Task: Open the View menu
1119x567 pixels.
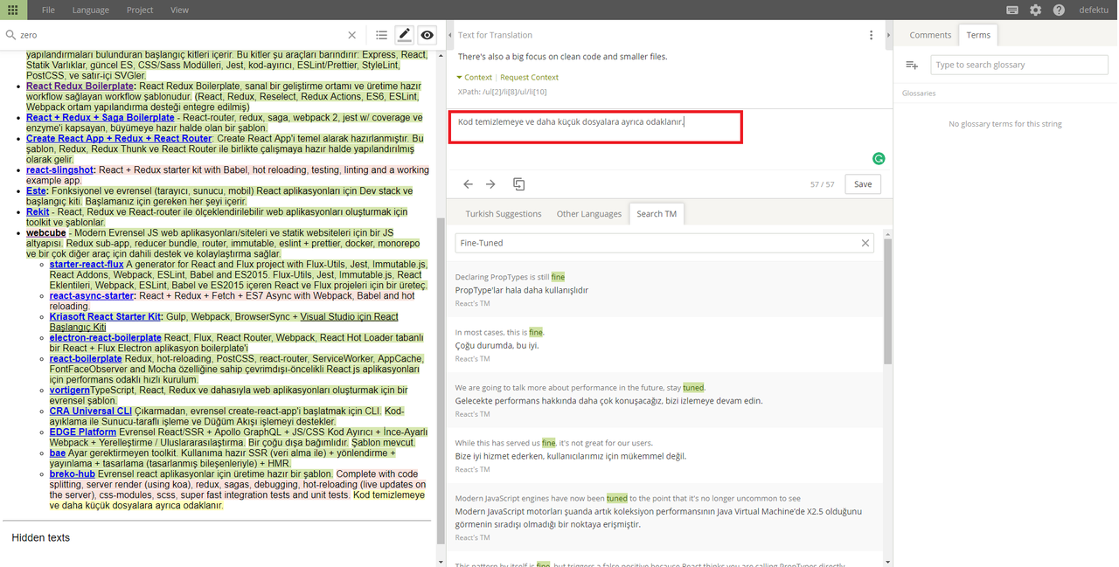Action: [179, 10]
